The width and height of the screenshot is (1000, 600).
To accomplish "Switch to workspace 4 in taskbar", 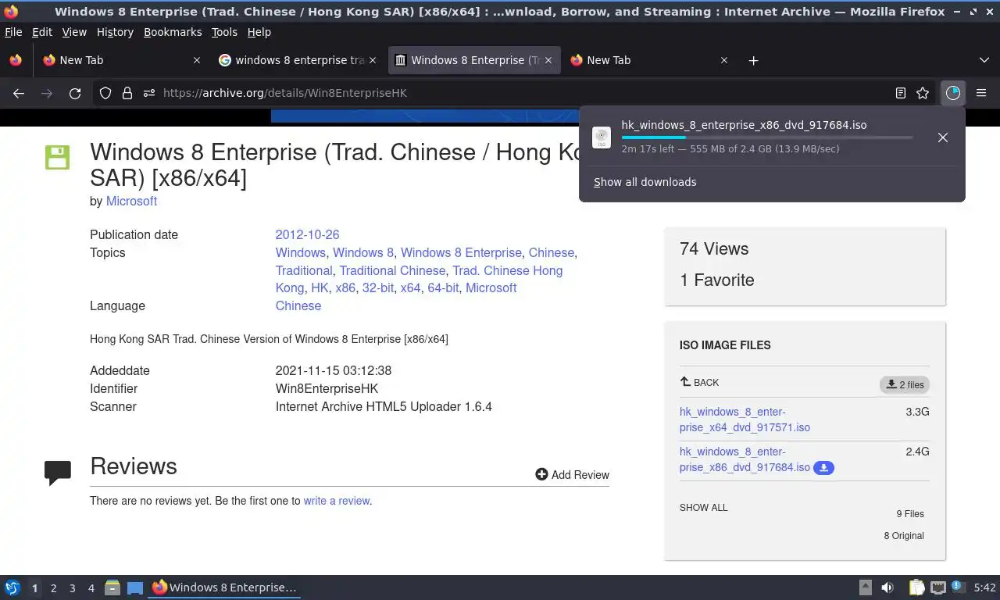I will point(91,587).
